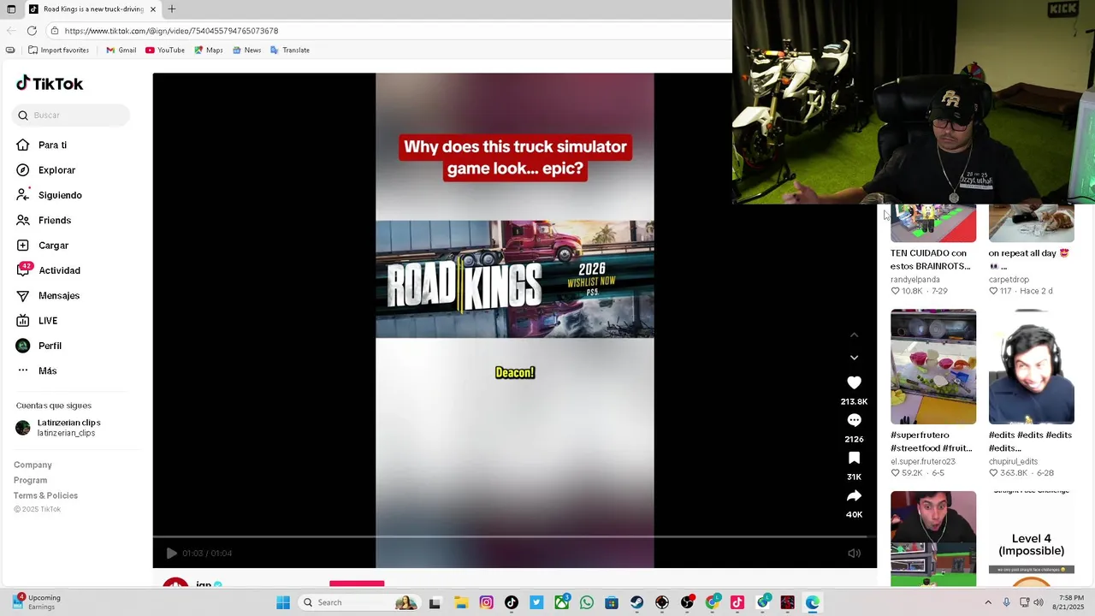Open the Para ti feed

52,145
